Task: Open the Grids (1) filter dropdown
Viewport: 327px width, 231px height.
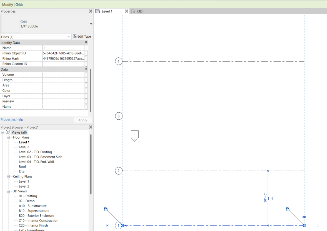Action: [69, 36]
